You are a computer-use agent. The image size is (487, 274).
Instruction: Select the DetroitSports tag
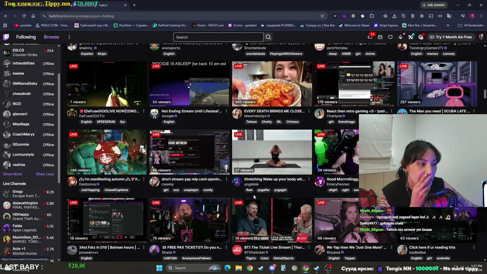click(283, 258)
